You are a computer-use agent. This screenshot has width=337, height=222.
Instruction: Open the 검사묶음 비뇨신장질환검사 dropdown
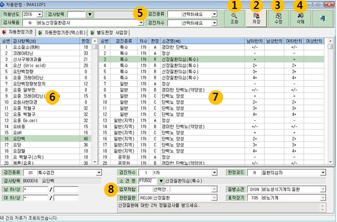click(x=141, y=23)
